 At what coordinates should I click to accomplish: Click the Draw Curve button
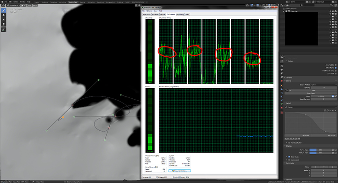[x=311, y=93]
